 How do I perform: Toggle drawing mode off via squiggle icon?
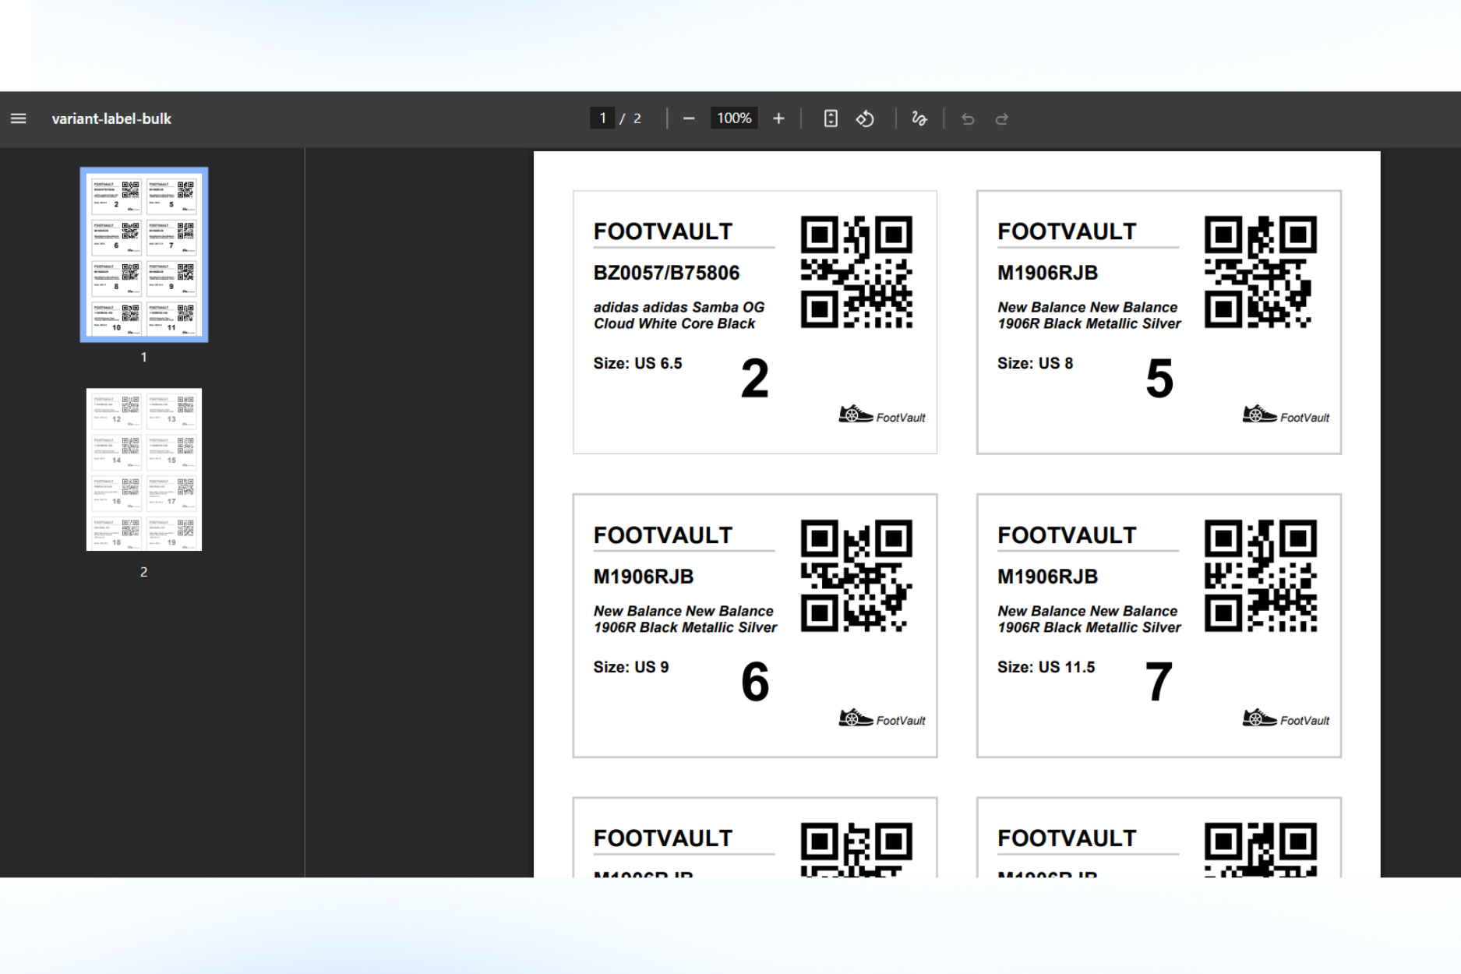click(919, 118)
